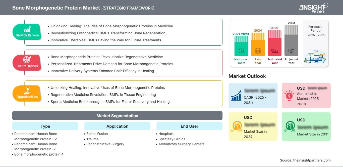Screen dimensions: 343x167
Task: Click the Application segmentation header
Action: coord(117,126)
